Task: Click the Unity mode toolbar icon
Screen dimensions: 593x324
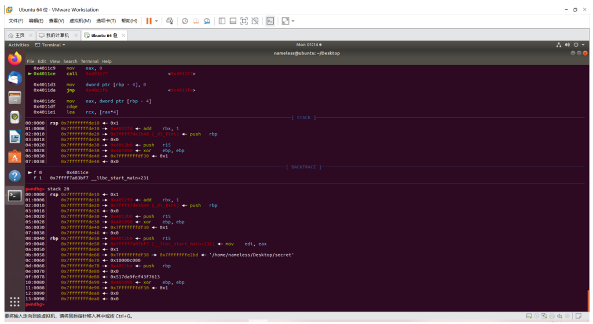Action: click(255, 21)
